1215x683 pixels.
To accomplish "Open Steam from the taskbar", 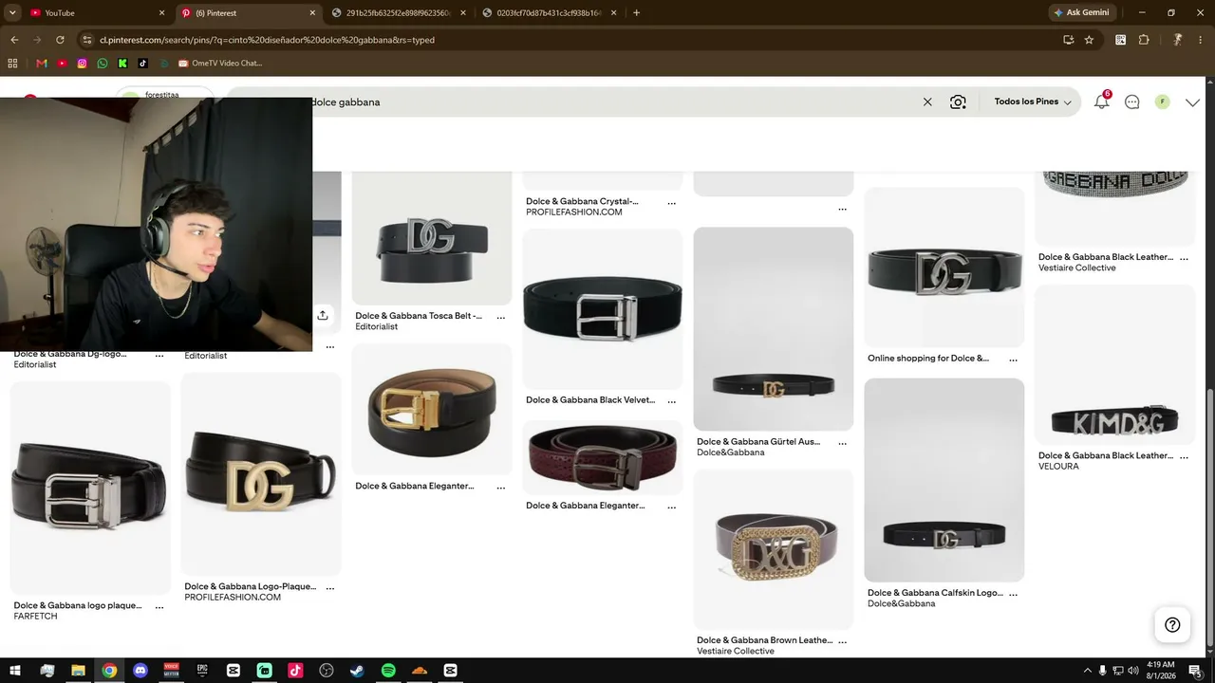I will (357, 671).
